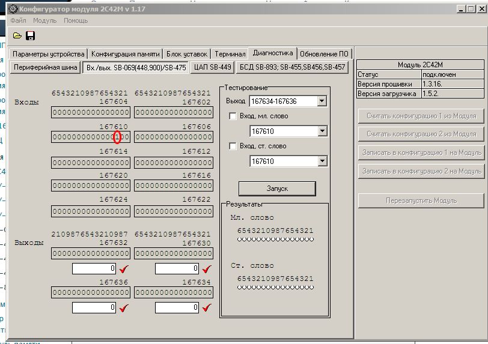Open the Помощь menu
The height and width of the screenshot is (344, 488).
click(x=76, y=20)
